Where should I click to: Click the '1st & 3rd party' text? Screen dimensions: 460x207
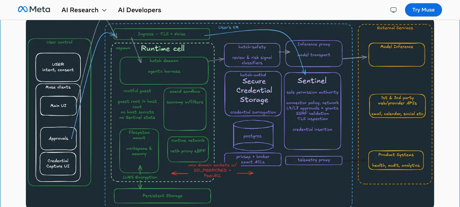397,98
